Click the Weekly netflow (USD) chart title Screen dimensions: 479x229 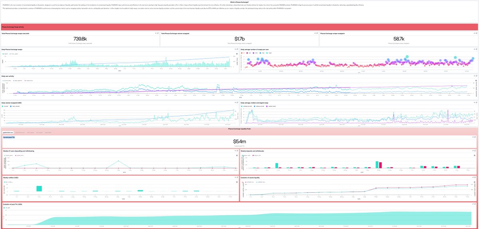(10, 177)
